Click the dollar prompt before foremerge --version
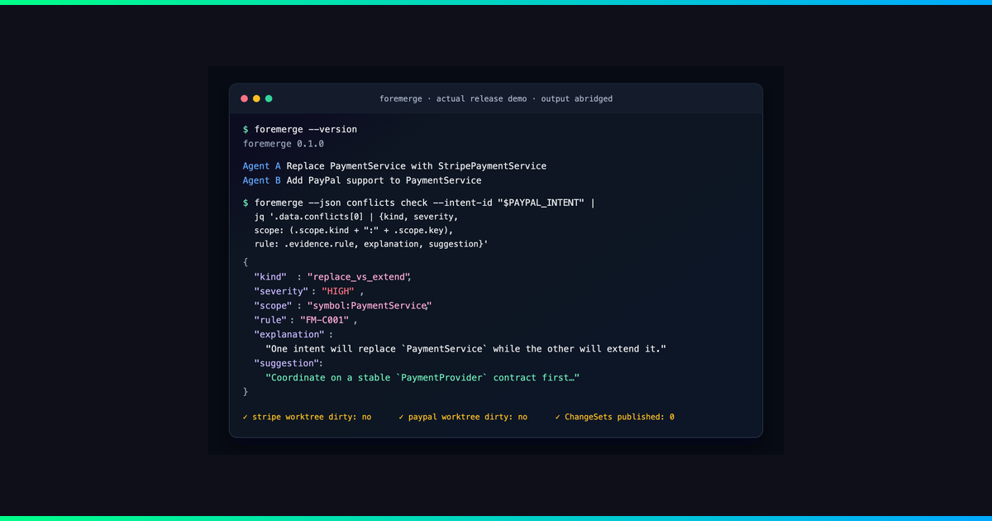992x521 pixels. coord(246,130)
